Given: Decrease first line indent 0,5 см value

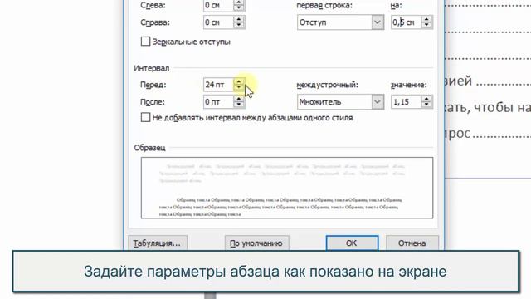Looking at the screenshot, I should (426, 26).
